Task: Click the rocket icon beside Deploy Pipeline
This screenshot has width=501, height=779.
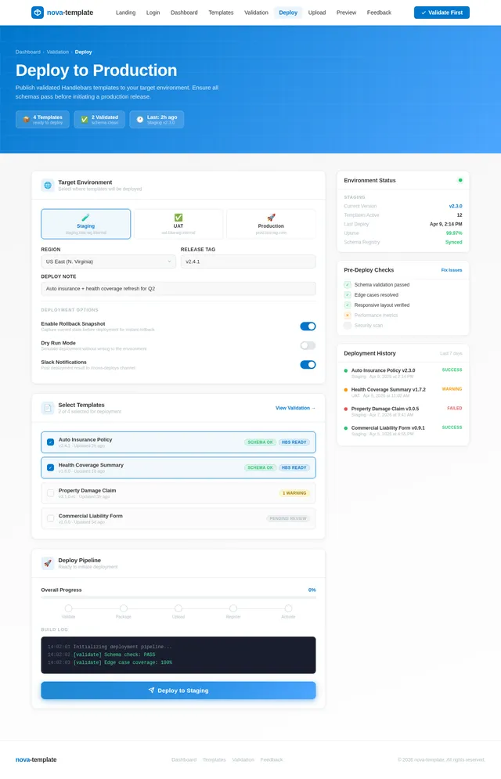Action: [x=48, y=563]
